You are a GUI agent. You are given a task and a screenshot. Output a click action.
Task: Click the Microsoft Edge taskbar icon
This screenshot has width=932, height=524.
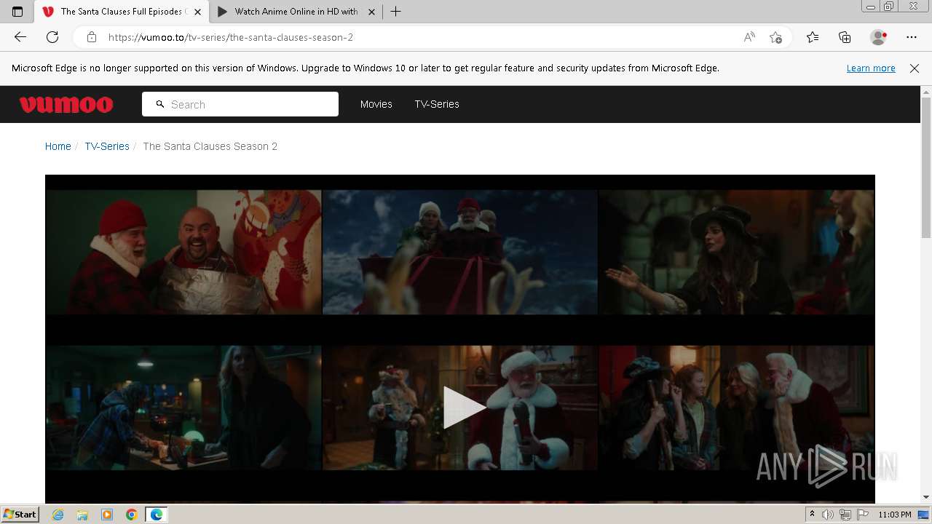click(x=157, y=515)
